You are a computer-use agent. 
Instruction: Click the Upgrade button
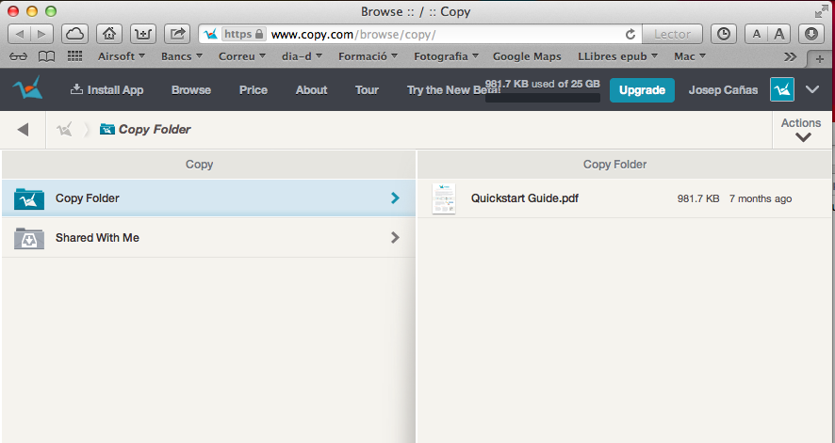[x=642, y=90]
